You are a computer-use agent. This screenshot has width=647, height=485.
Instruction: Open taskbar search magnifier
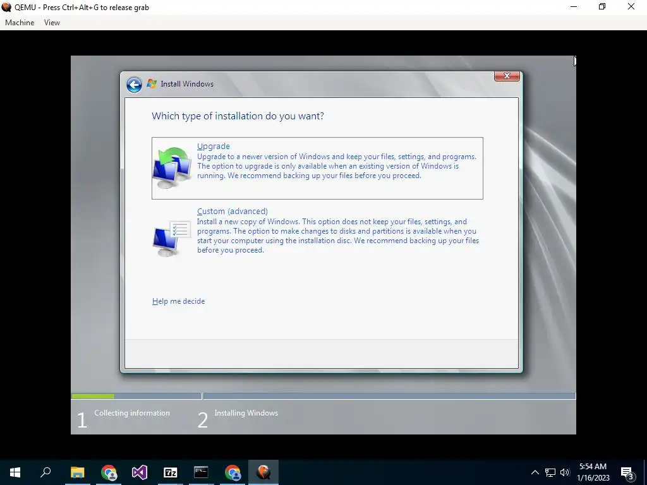tap(45, 472)
